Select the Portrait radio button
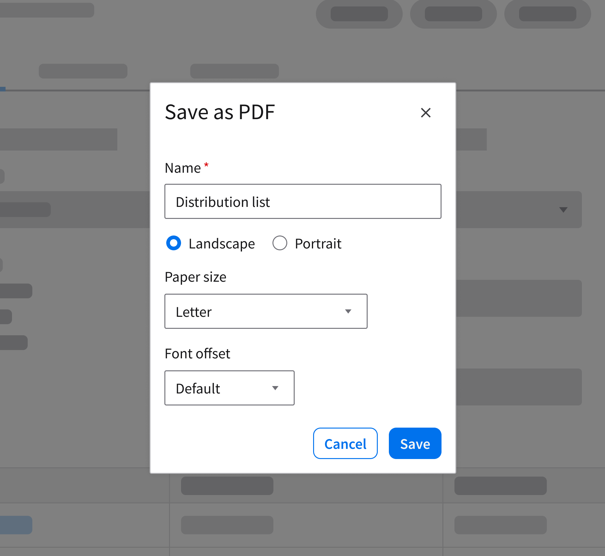This screenshot has height=556, width=605. click(280, 243)
